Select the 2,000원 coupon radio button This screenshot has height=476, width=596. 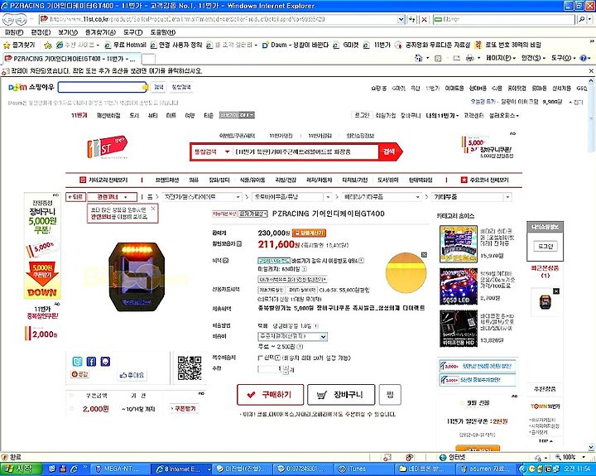(x=71, y=409)
